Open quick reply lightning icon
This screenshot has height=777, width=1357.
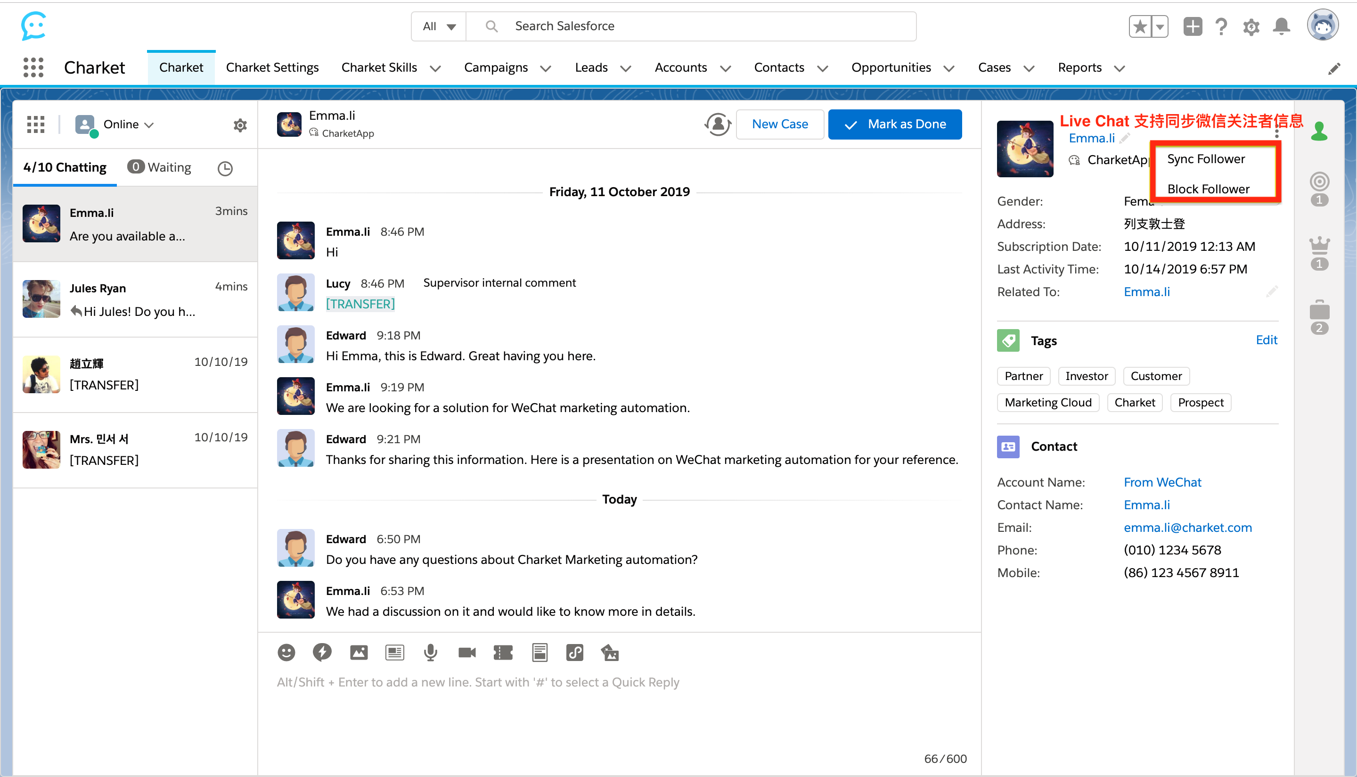(x=322, y=652)
